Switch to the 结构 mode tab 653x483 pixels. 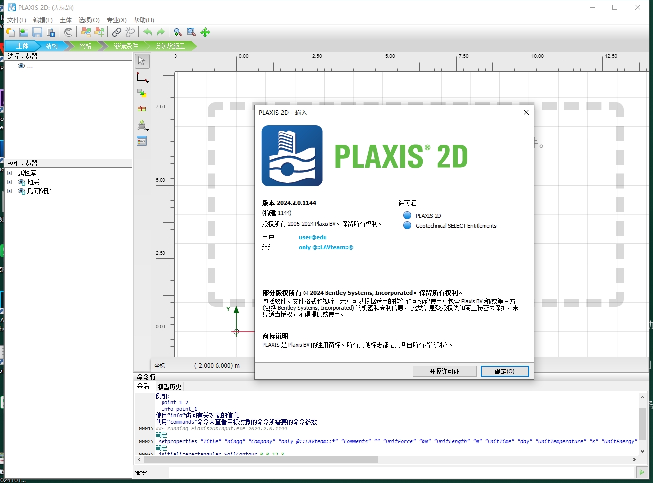[52, 46]
